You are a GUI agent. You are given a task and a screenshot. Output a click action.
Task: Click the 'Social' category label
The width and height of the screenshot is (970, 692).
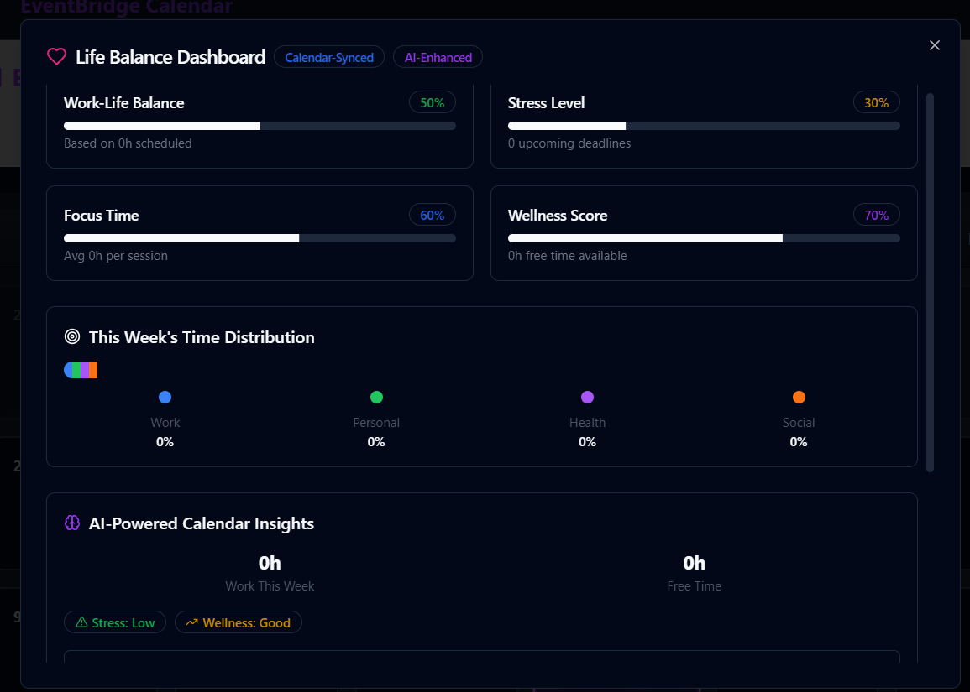tap(799, 423)
